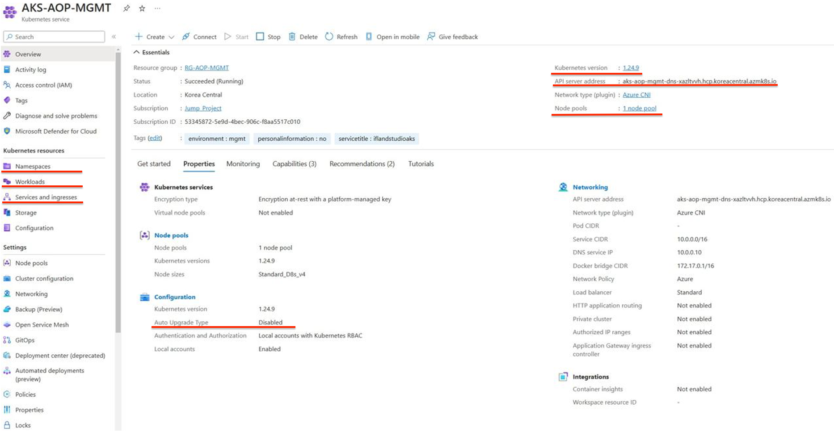Click the 'environment : mgmt' tag
The height and width of the screenshot is (432, 834).
(217, 138)
